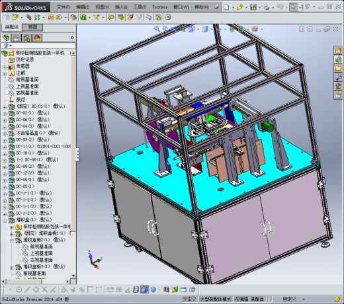Open the 文件(F) menu
The image size is (344, 304).
tap(64, 7)
